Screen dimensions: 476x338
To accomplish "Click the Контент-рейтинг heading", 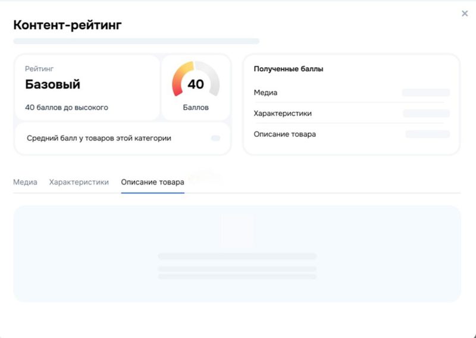I will coord(67,25).
